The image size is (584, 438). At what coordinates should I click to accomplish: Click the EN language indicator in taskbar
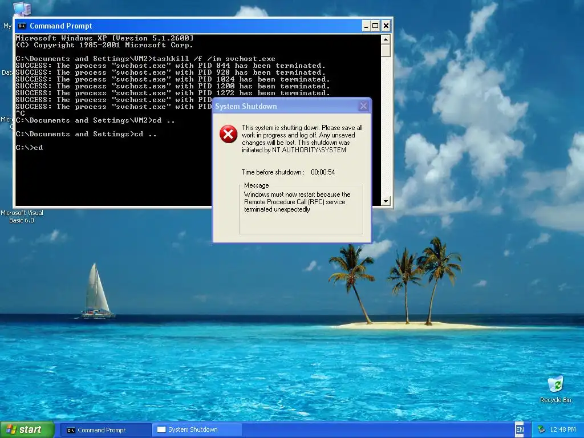520,429
